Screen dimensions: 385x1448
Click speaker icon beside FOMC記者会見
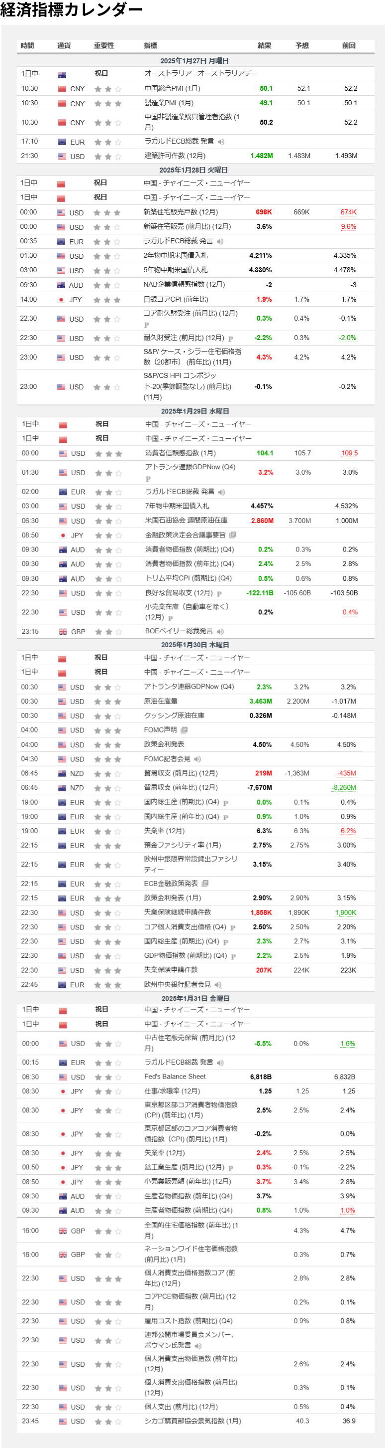tap(197, 759)
